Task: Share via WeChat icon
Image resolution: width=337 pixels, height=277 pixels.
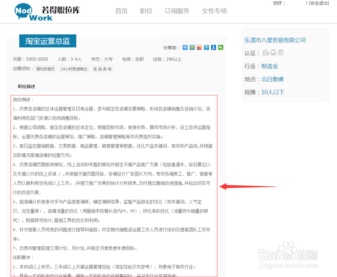Action: (220, 48)
